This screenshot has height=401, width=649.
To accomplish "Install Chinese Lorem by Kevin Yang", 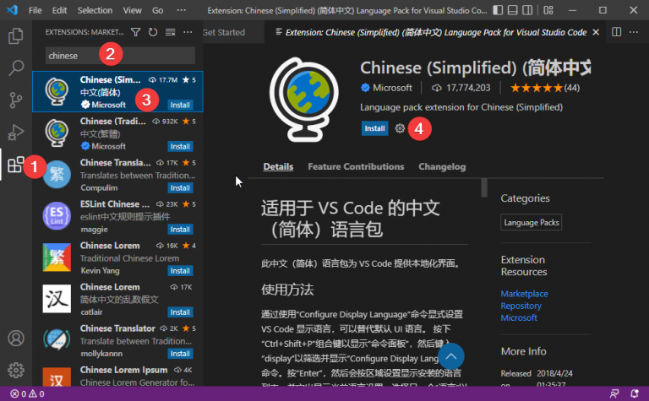I will coord(180,270).
